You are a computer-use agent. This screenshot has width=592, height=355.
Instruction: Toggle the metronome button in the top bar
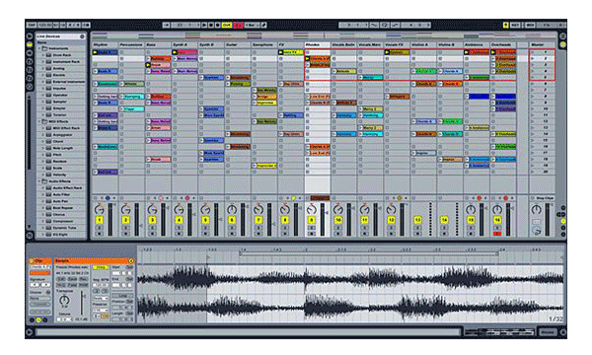[x=86, y=25]
